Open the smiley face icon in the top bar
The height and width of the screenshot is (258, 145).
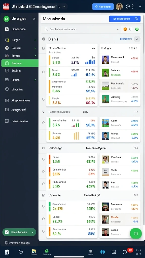(128, 7)
